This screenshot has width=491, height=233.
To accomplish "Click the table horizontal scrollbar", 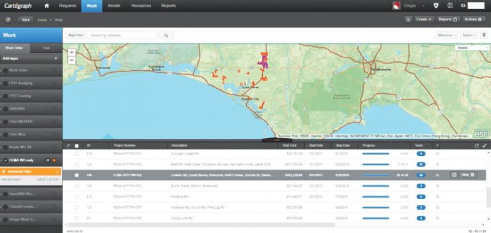I will point(201,225).
